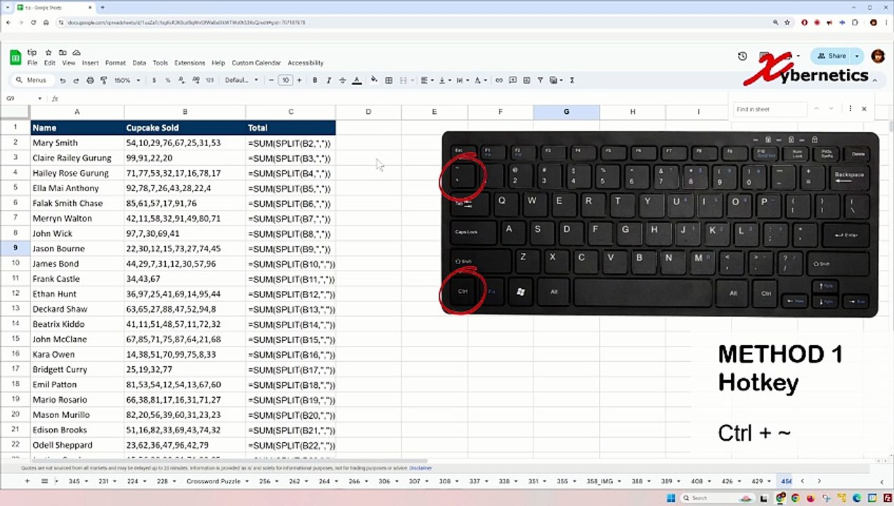Increase font size with plus button
Viewport: 894px width, 506px height.
tap(299, 81)
